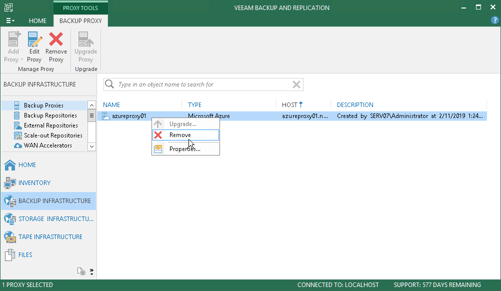Open the TAPE INFRASTRUCTURE view label
Image resolution: width=501 pixels, height=291 pixels.
[50, 236]
